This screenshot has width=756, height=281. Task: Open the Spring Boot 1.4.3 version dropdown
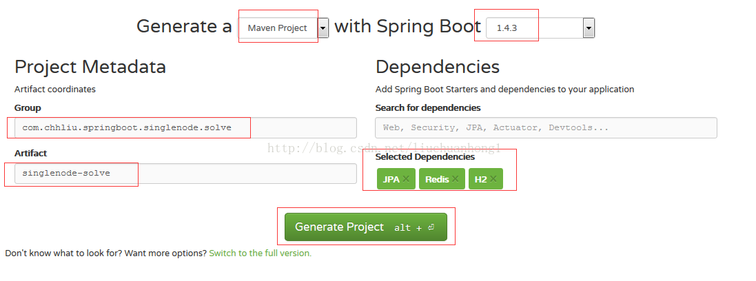tap(540, 28)
